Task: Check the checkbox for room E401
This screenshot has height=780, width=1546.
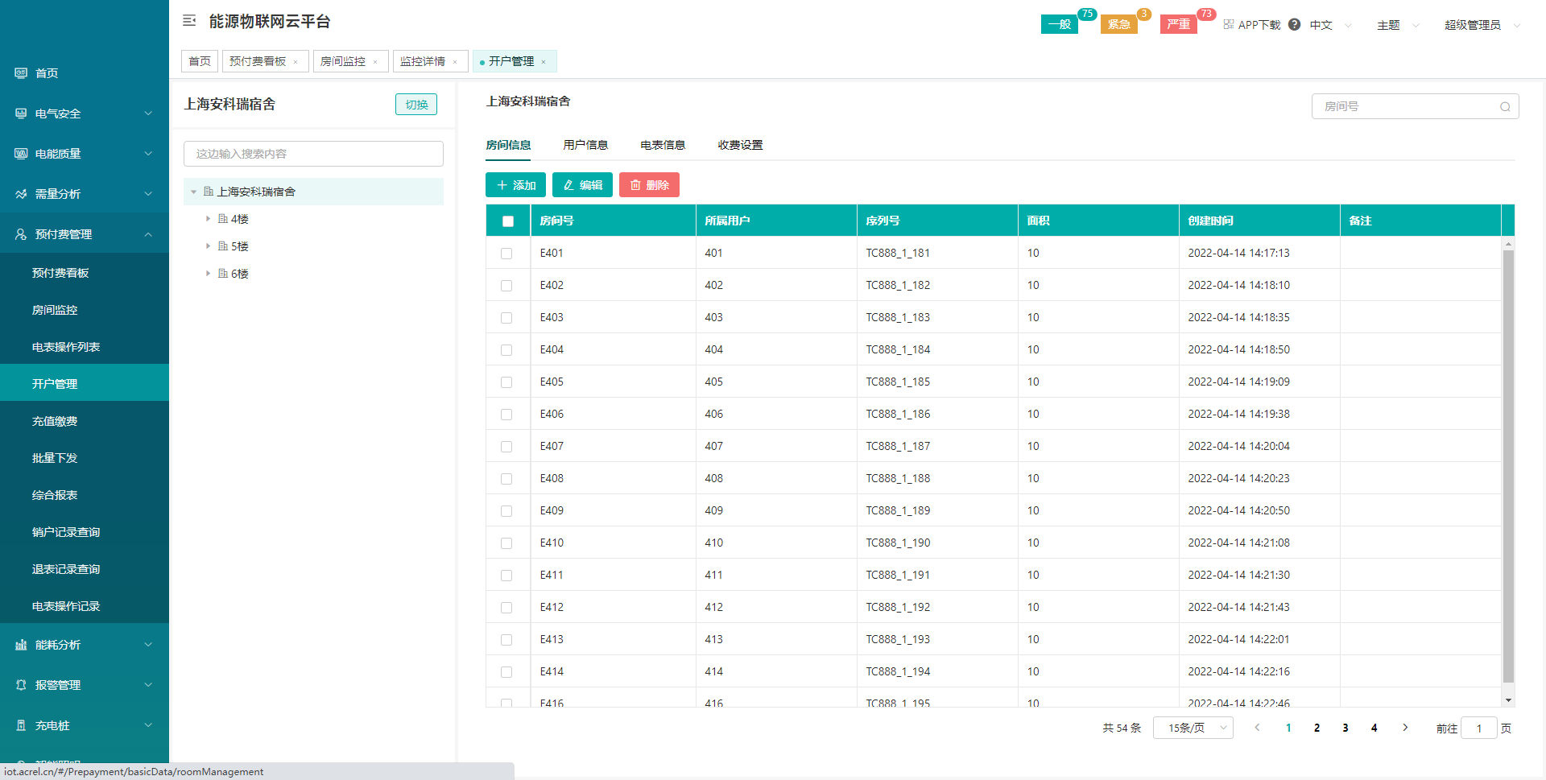Action: pyautogui.click(x=506, y=254)
